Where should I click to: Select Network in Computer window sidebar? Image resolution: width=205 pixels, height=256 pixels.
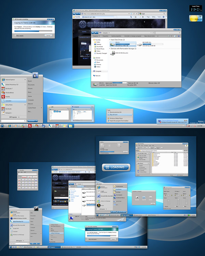pyautogui.click(x=98, y=75)
